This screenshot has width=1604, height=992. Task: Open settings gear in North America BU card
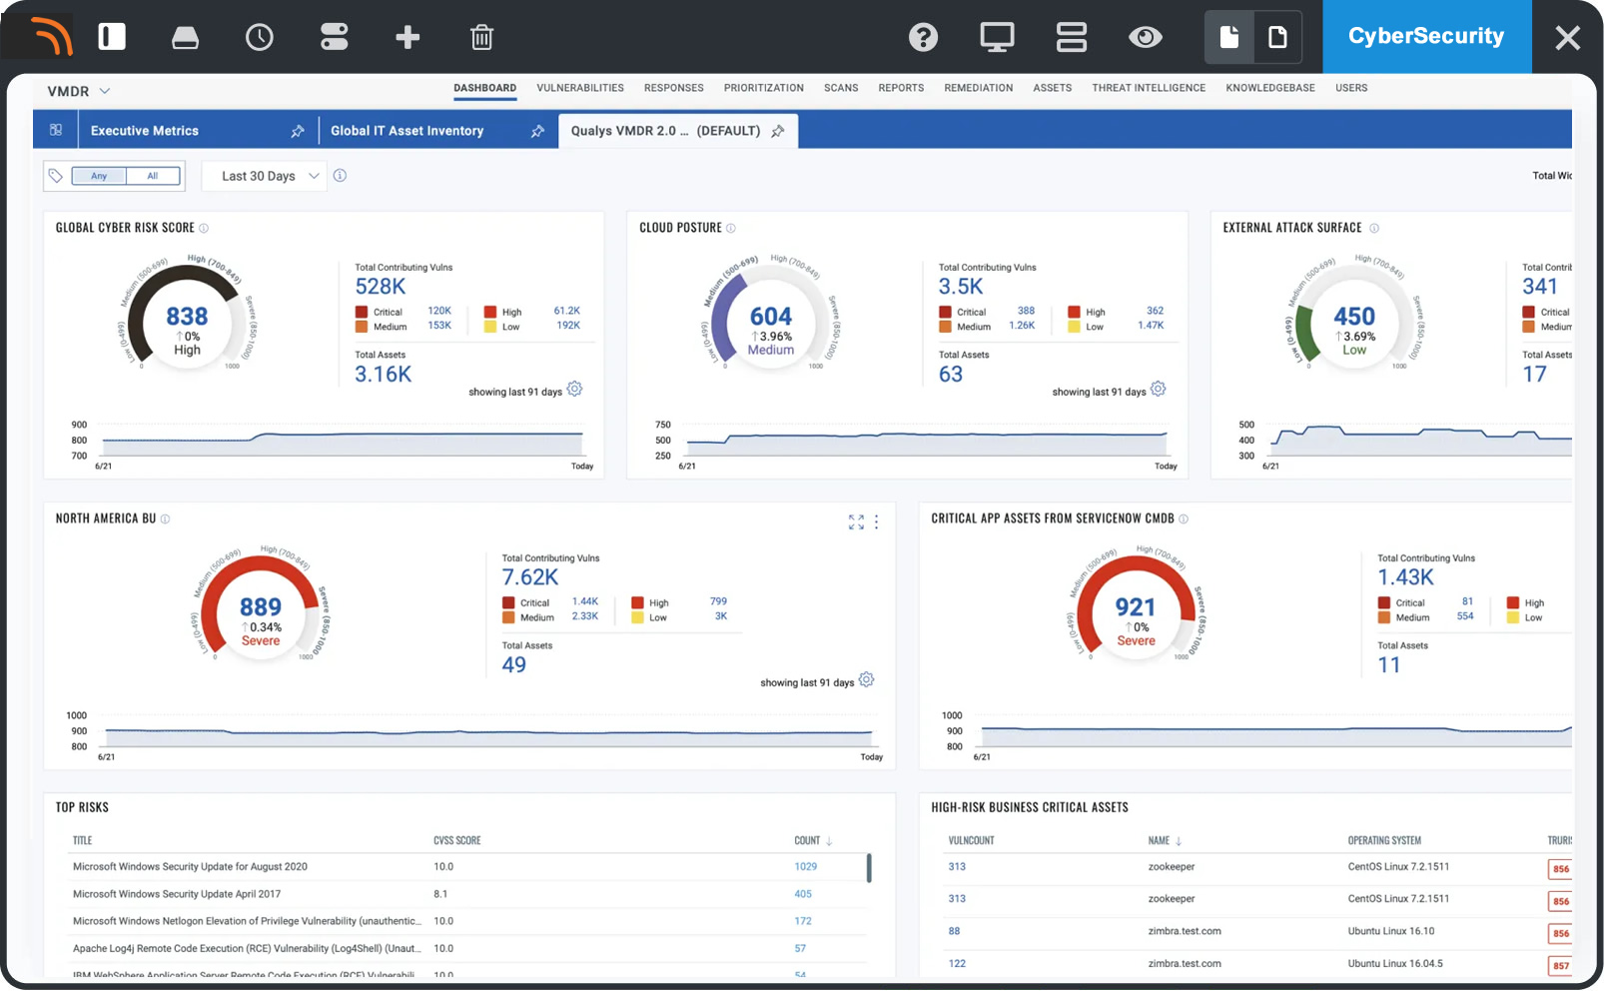[x=866, y=679]
